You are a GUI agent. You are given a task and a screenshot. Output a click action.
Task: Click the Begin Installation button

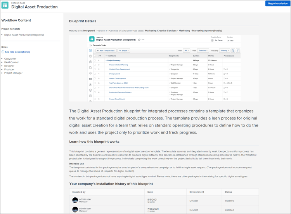(277, 3)
